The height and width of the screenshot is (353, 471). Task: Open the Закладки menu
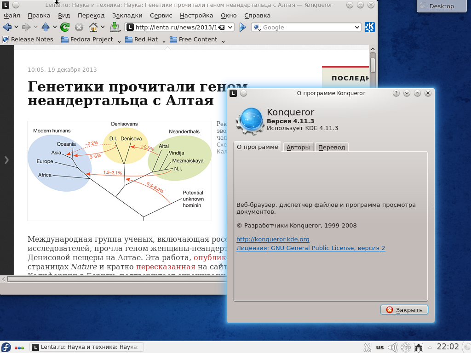tap(127, 16)
